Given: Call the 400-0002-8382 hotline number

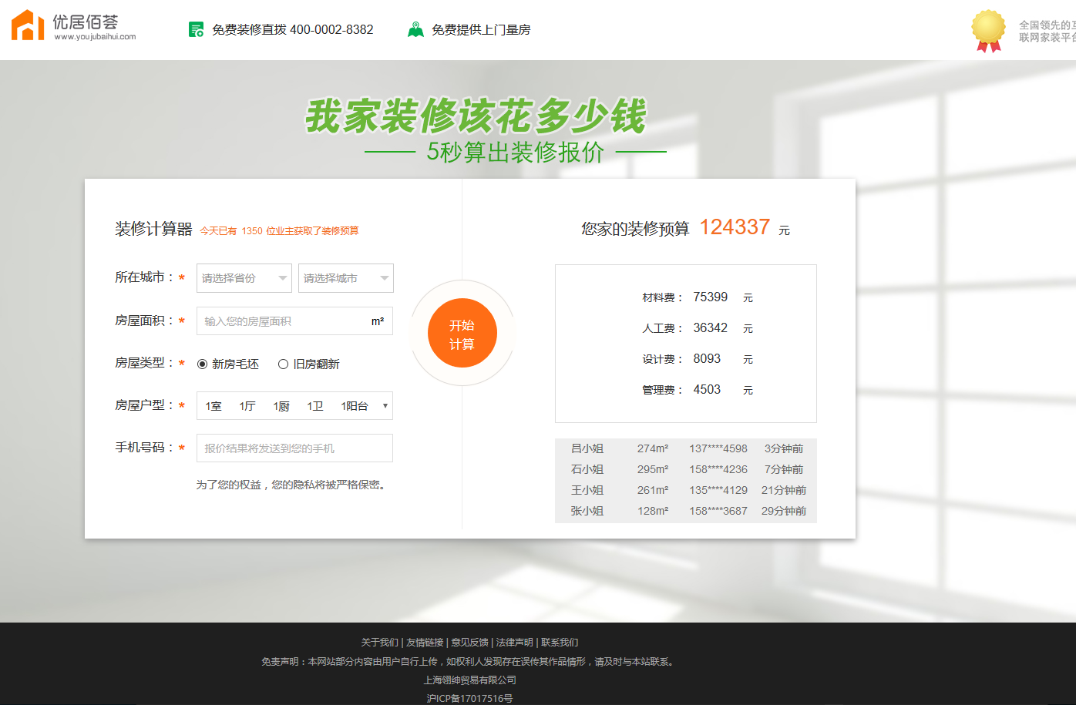Looking at the screenshot, I should tap(331, 29).
